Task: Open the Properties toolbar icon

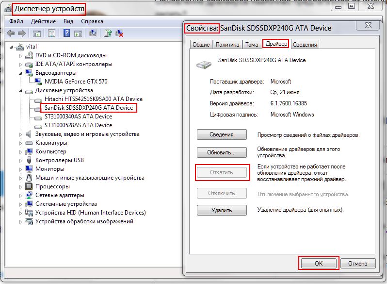Action: tap(51, 33)
